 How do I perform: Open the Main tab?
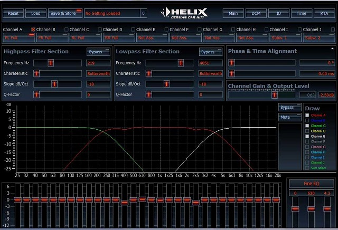click(x=233, y=13)
